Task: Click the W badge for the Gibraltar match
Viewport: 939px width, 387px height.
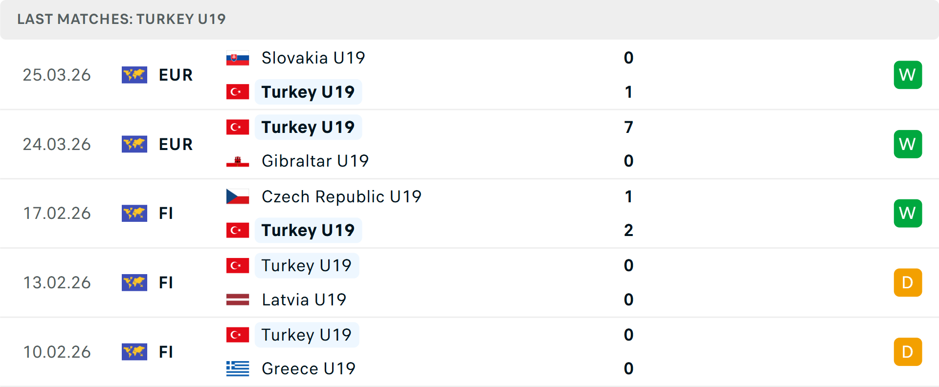Action: 907,144
